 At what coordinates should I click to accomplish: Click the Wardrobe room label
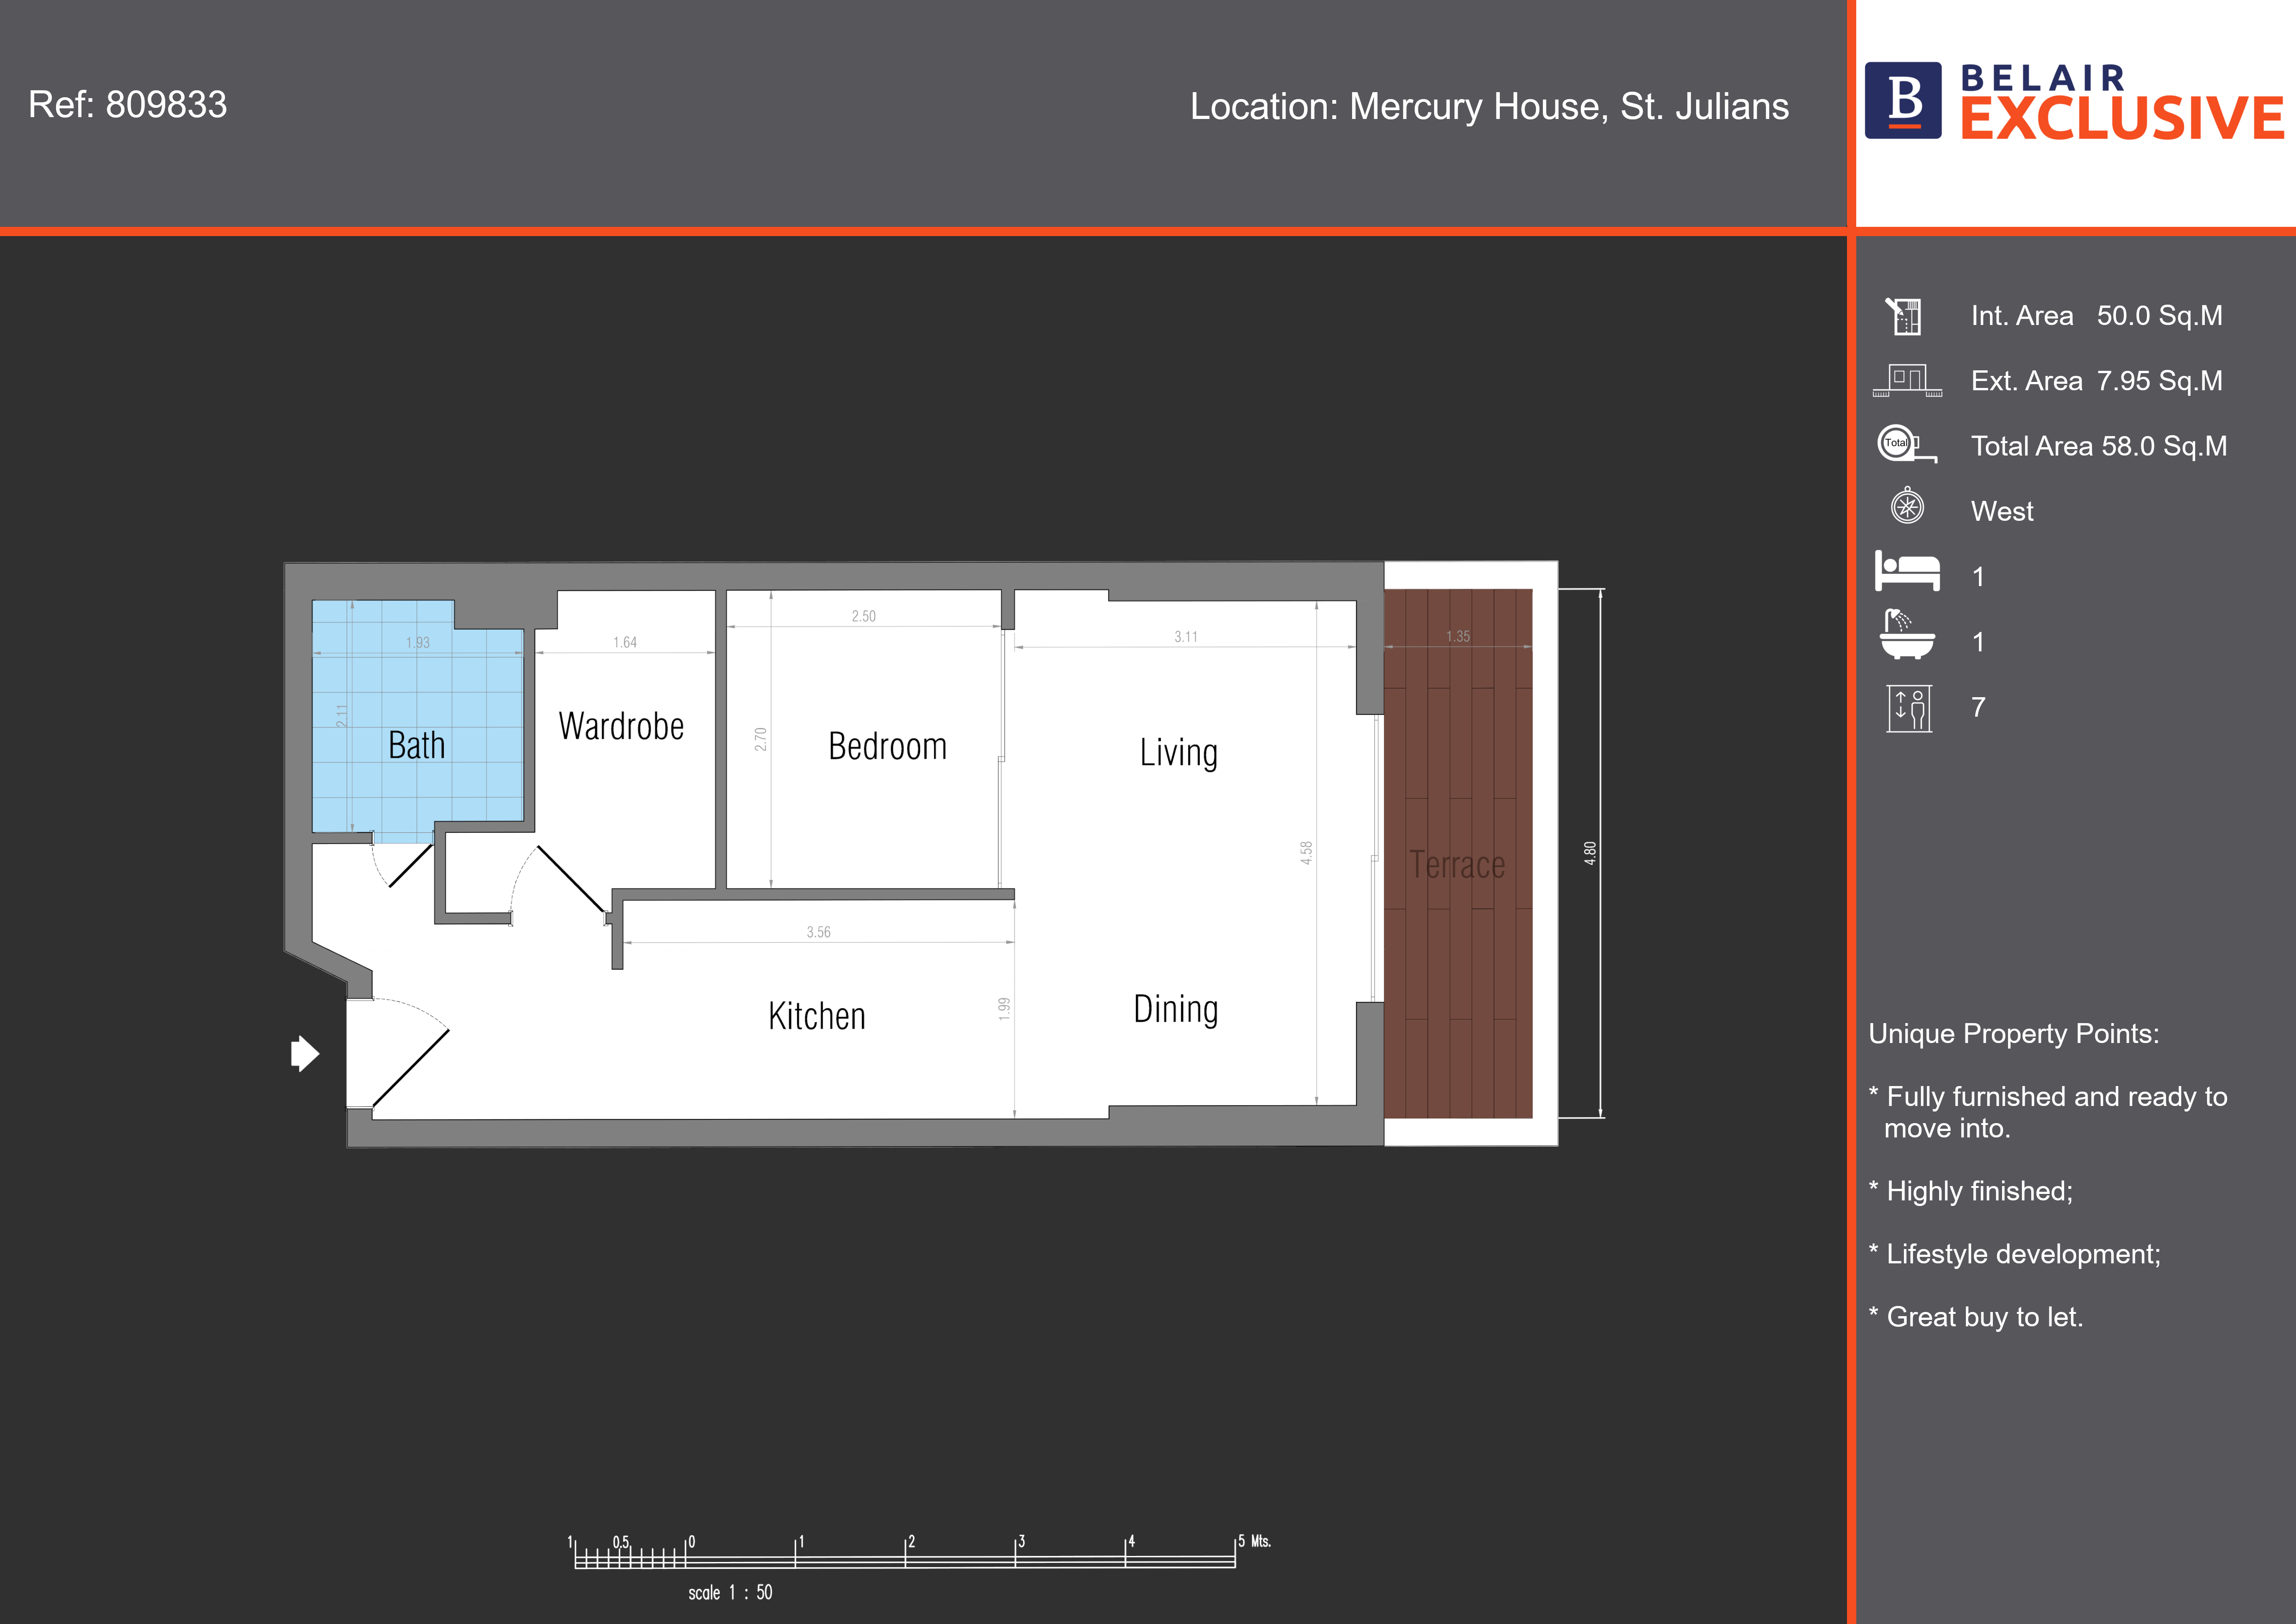[621, 727]
